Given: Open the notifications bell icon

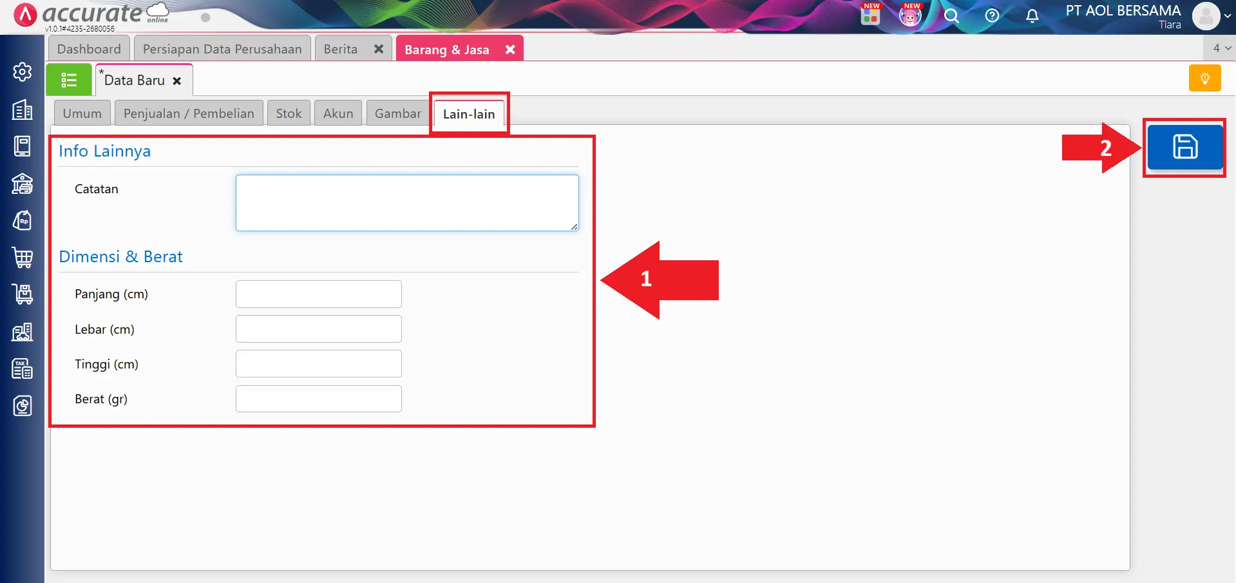Looking at the screenshot, I should [1032, 16].
